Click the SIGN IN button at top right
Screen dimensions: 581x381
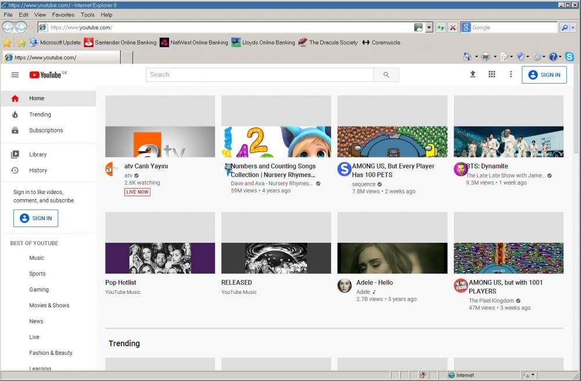point(544,75)
